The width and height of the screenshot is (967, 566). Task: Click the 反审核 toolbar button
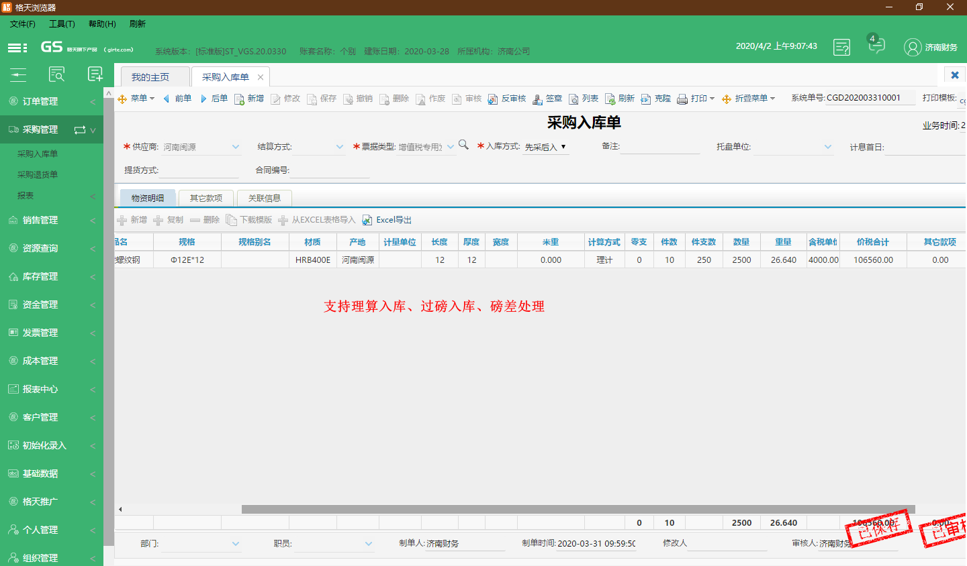(x=507, y=99)
